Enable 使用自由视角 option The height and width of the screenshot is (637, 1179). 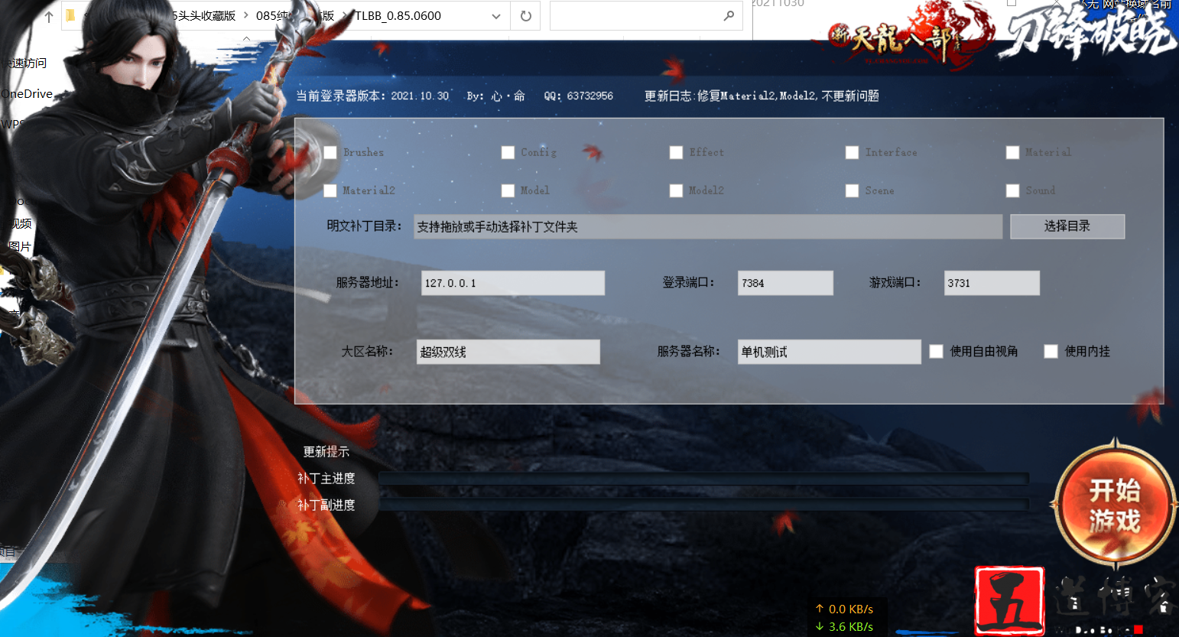coord(936,351)
